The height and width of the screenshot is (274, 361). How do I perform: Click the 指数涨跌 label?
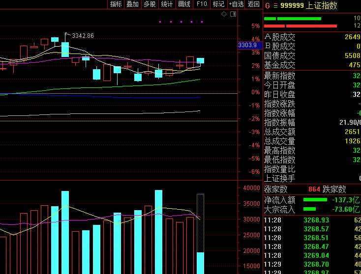click(x=280, y=104)
